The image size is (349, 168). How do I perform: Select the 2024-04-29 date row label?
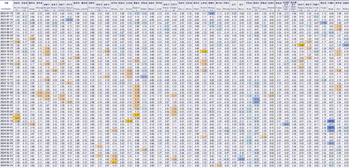pos(6,140)
